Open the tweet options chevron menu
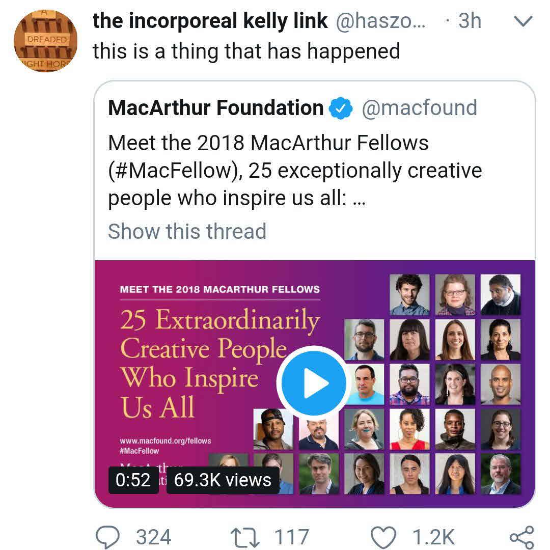This screenshot has width=550, height=550. click(523, 21)
